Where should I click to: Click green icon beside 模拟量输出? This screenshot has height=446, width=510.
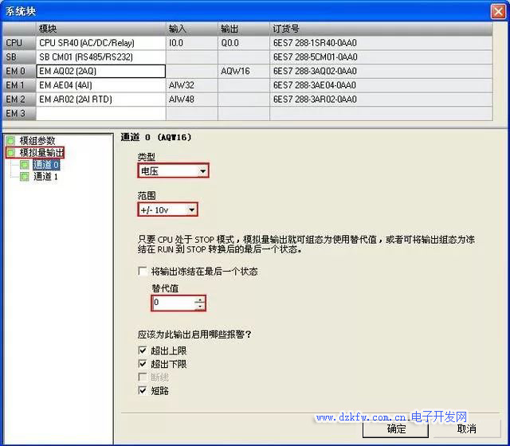point(10,152)
